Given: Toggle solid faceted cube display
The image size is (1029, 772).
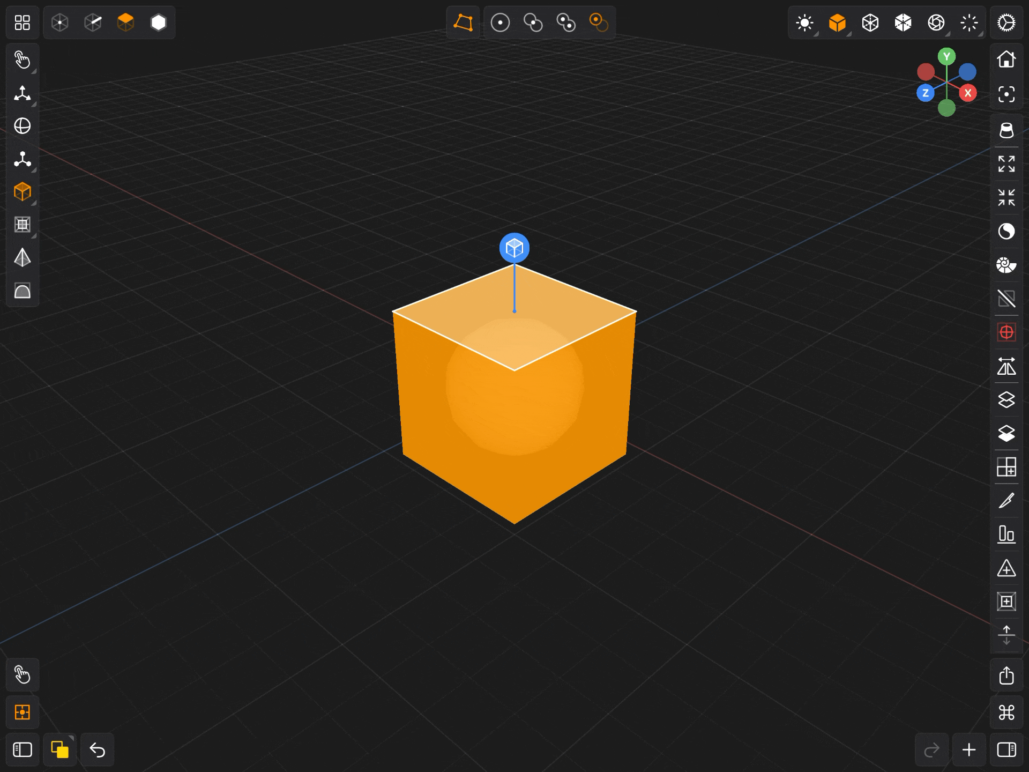Looking at the screenshot, I should [x=903, y=23].
